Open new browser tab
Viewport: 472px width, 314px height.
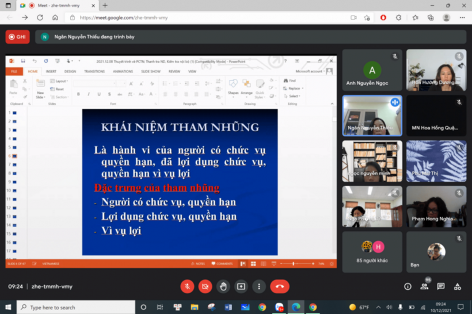point(105,5)
